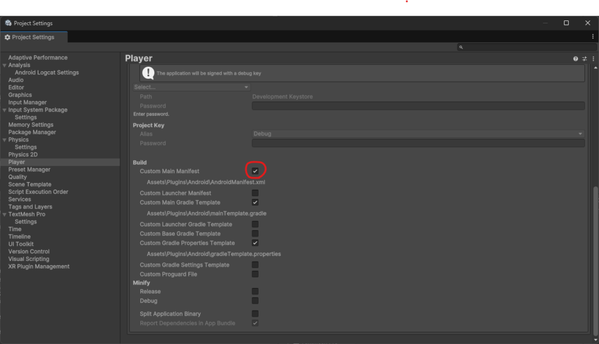Enable Custom Base Gradle Template
Image resolution: width=599 pixels, height=344 pixels.
[255, 234]
